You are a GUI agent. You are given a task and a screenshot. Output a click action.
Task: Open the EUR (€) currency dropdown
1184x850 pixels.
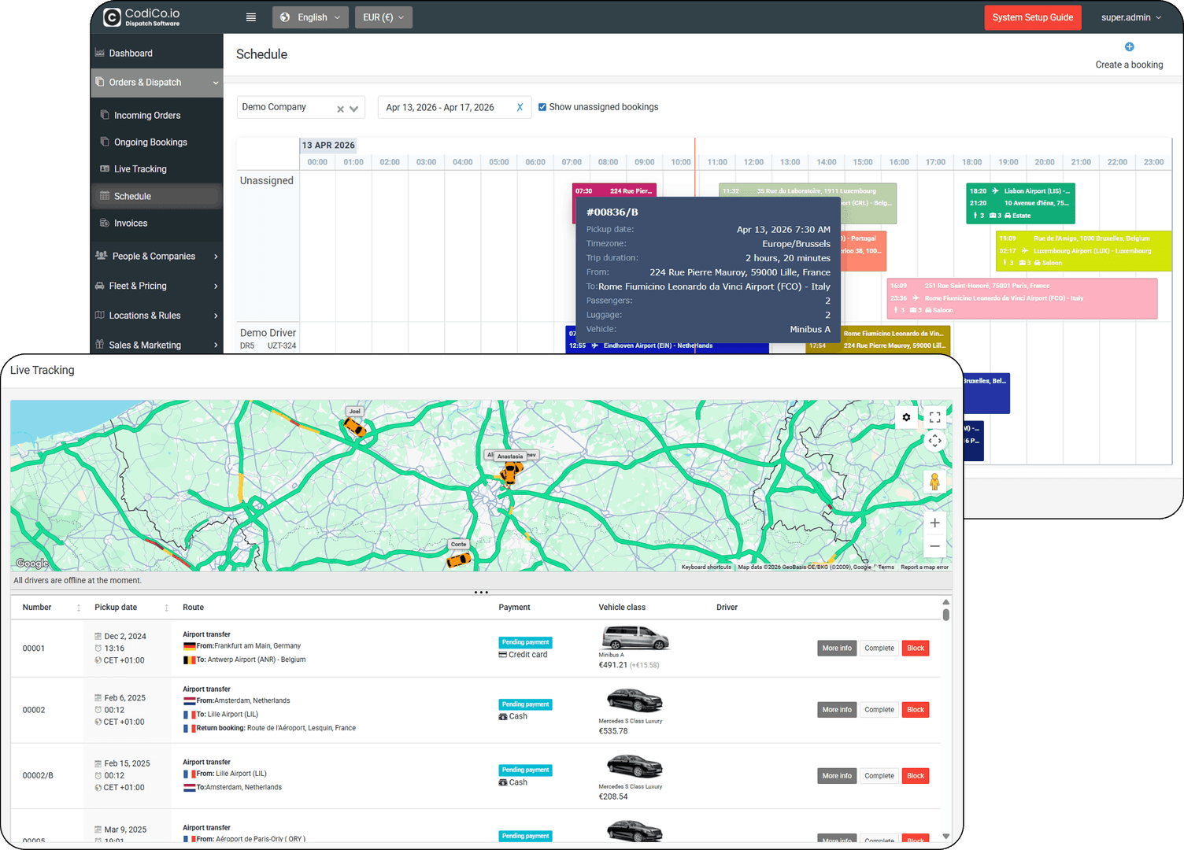(x=383, y=17)
